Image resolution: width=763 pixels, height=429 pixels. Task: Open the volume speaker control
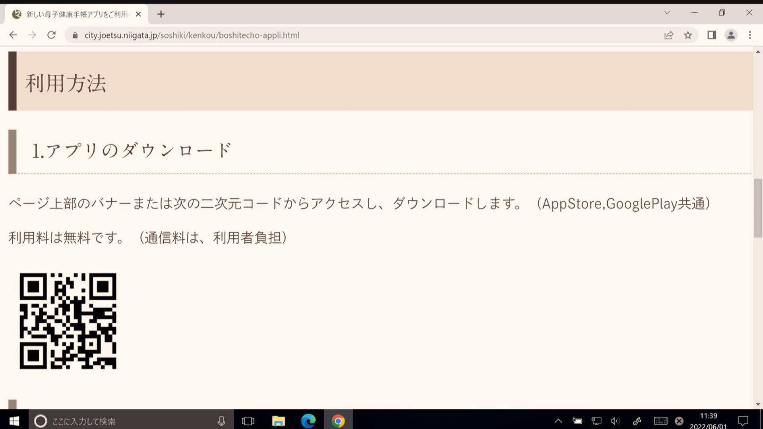pos(615,421)
